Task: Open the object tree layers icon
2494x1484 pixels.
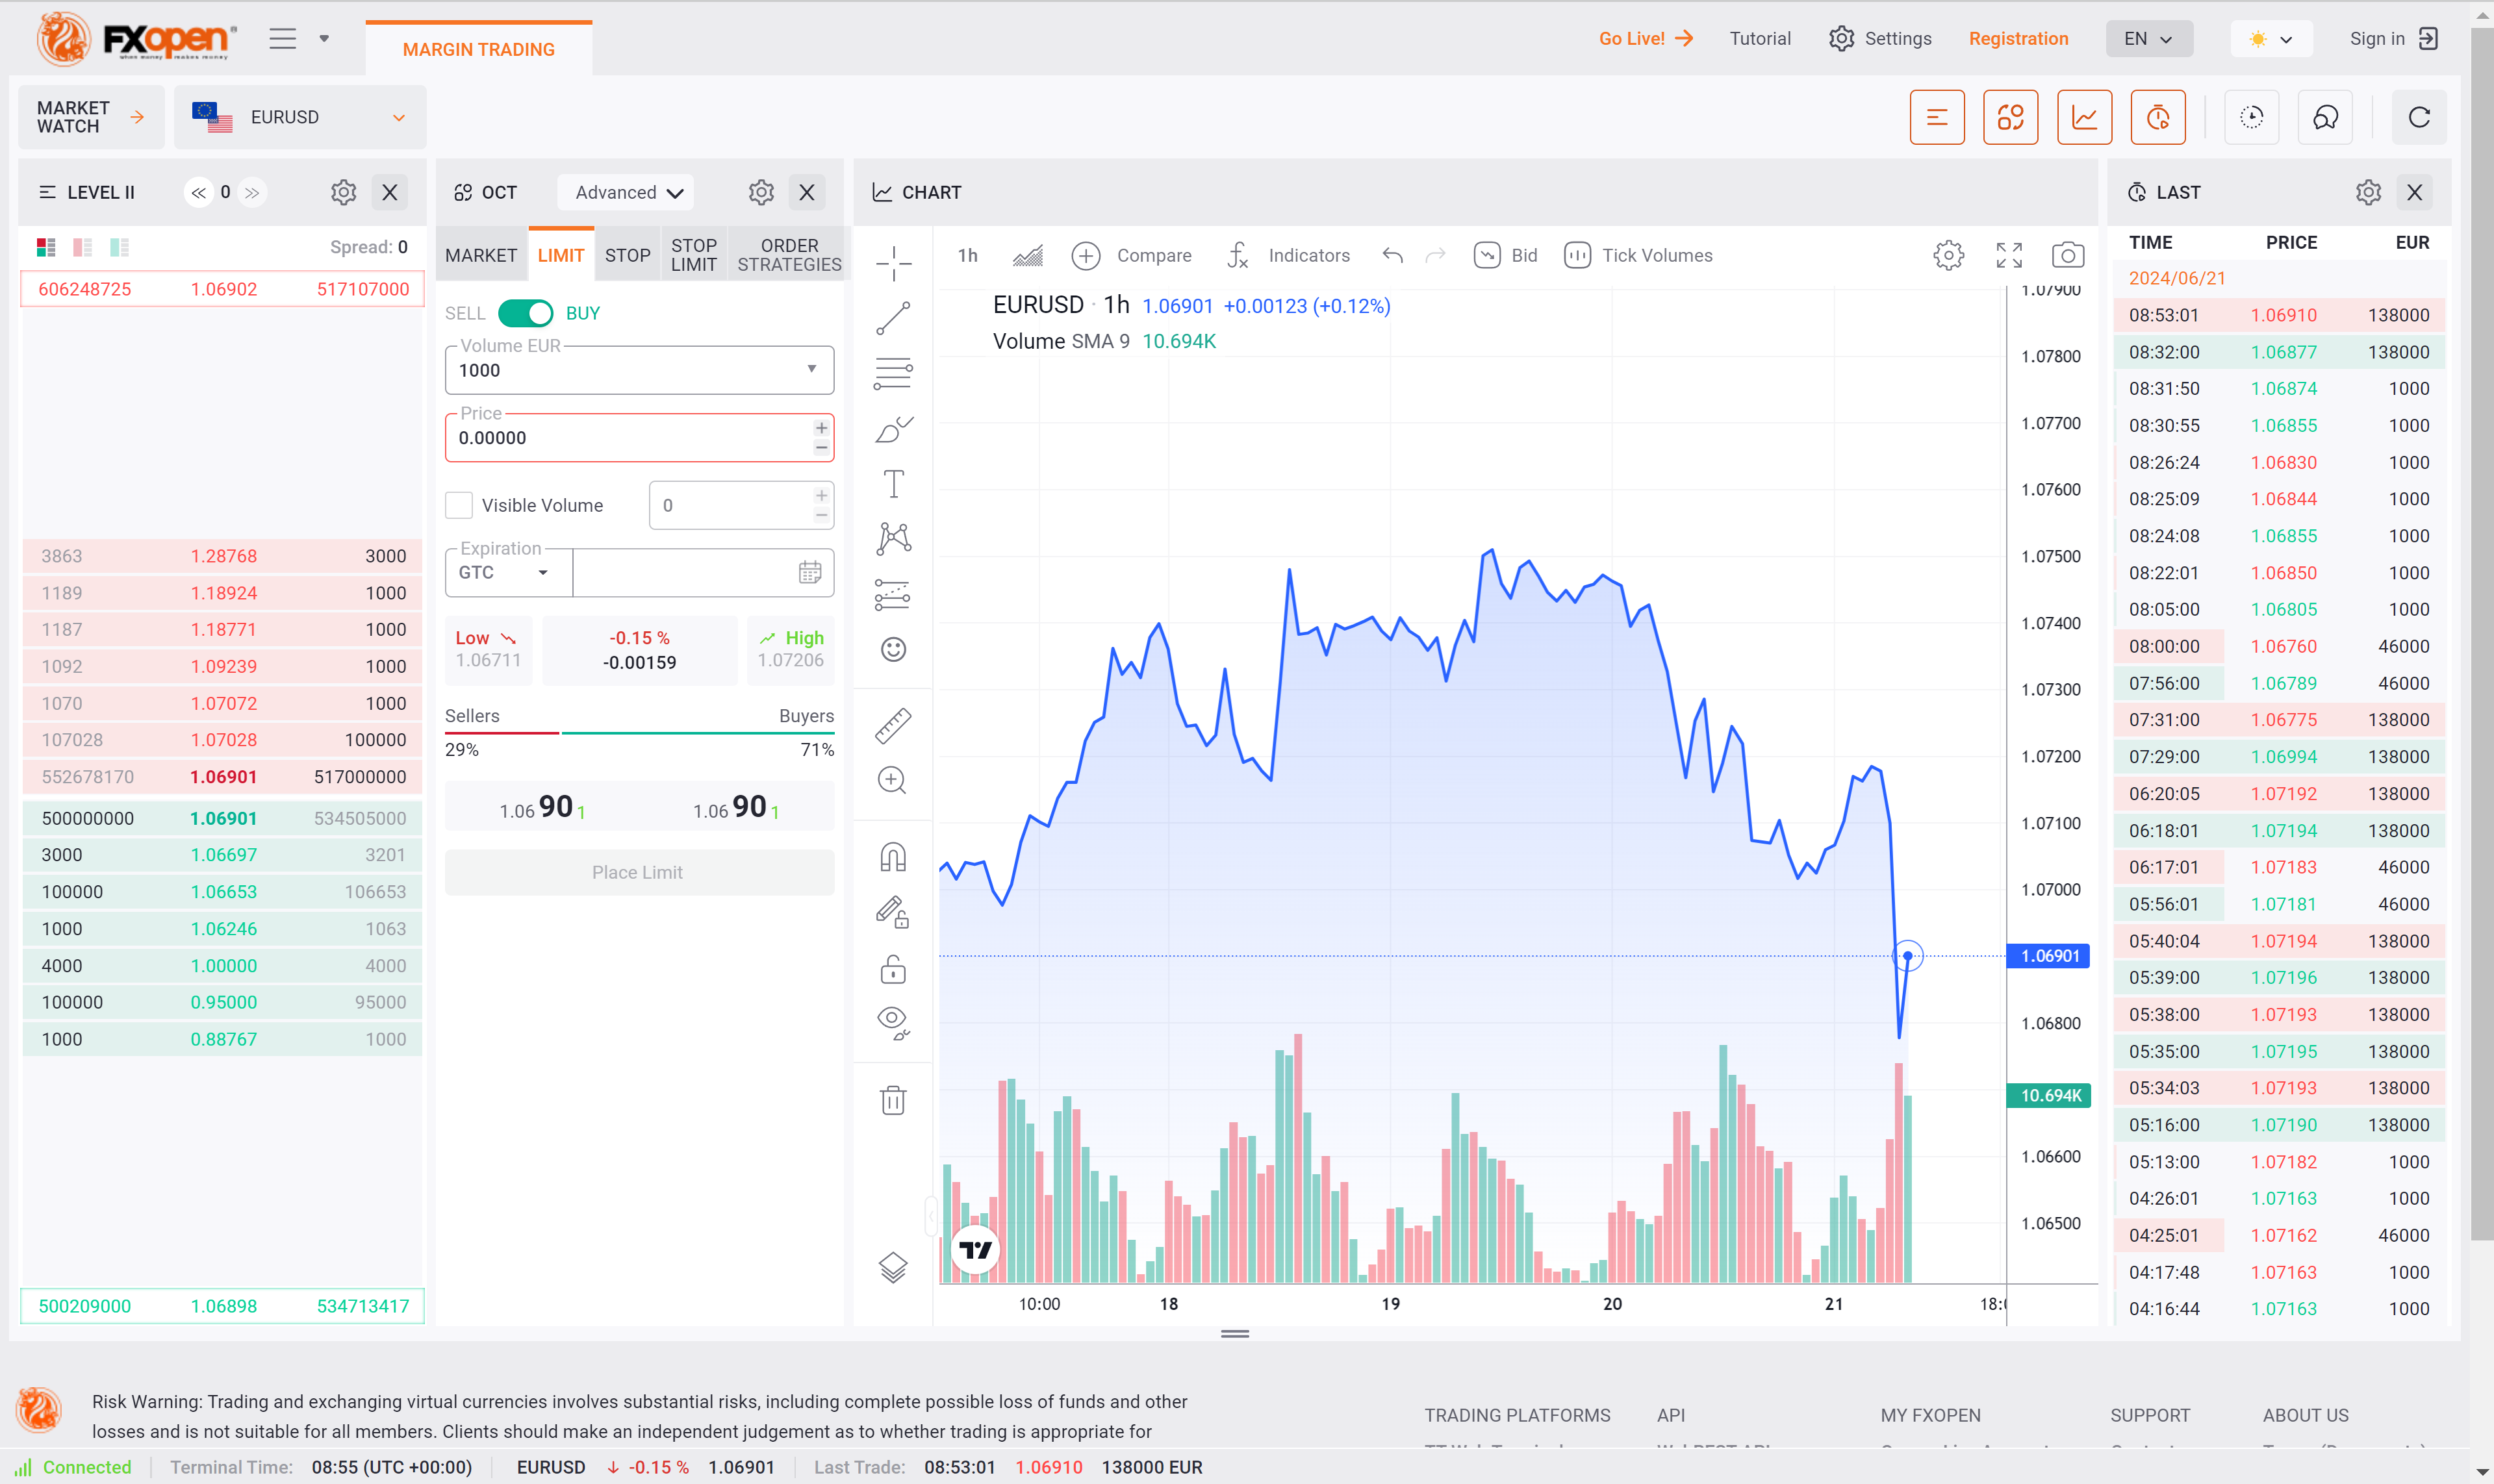Action: pyautogui.click(x=893, y=1268)
